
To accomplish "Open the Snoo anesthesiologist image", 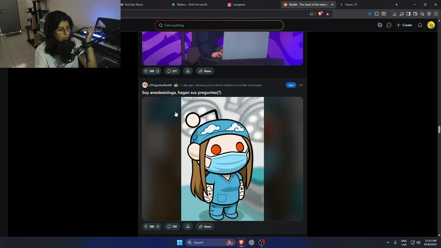I will tap(223, 159).
